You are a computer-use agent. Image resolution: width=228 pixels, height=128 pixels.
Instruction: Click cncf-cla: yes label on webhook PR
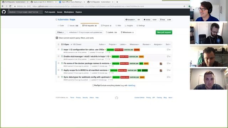click(135, 77)
